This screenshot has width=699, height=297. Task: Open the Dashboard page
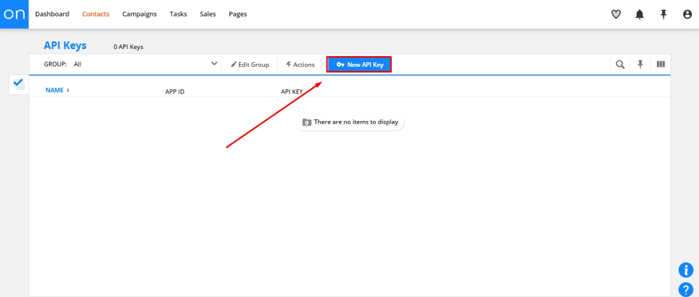pyautogui.click(x=52, y=14)
